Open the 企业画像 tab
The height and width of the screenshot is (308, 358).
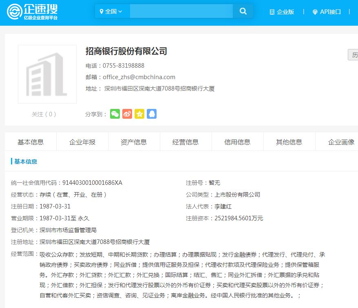(x=341, y=141)
